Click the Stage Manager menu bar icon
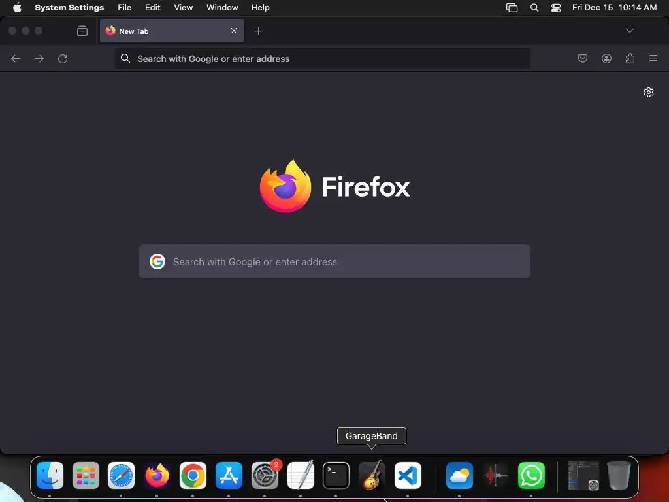The width and height of the screenshot is (669, 502). (512, 8)
